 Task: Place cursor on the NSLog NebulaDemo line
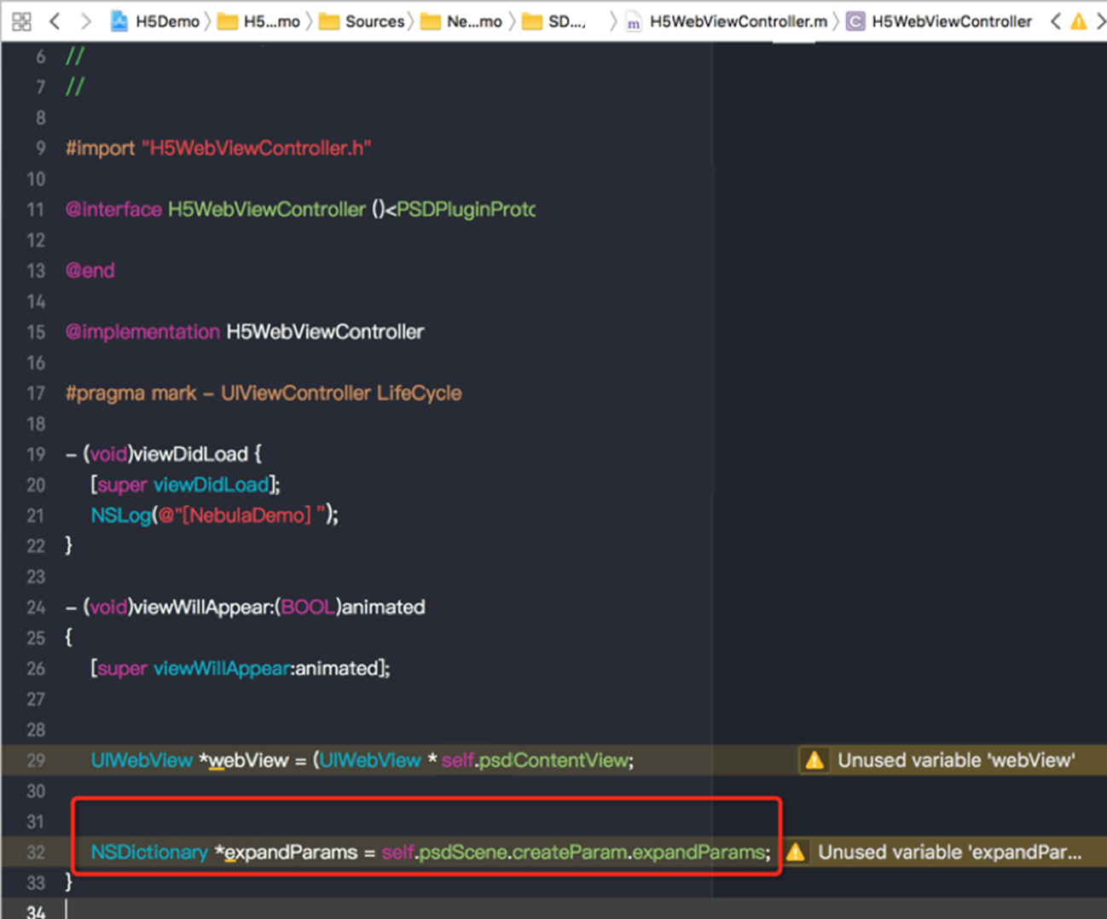(x=214, y=515)
